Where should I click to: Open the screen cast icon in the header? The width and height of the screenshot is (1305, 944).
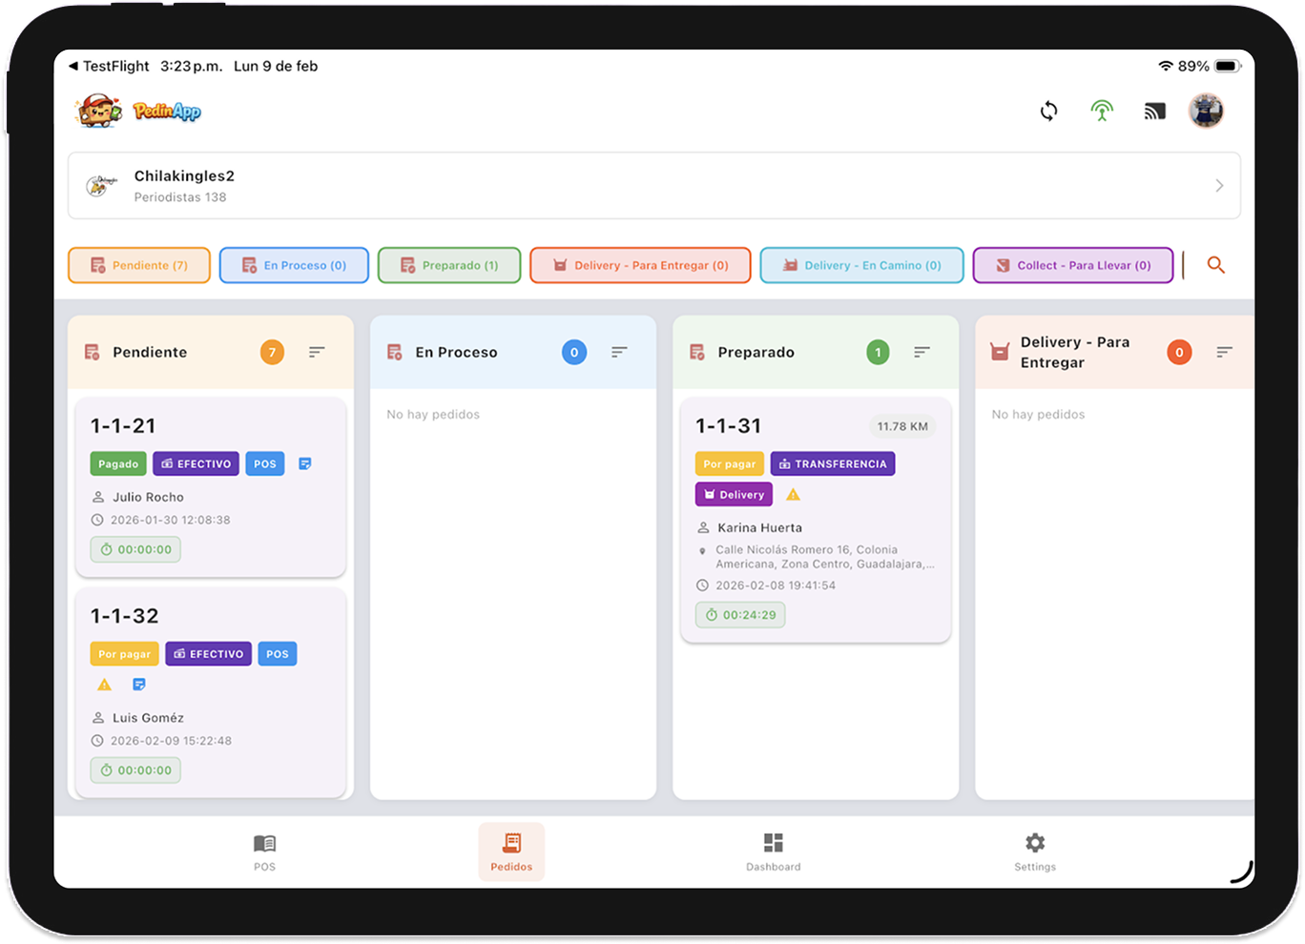coord(1154,111)
